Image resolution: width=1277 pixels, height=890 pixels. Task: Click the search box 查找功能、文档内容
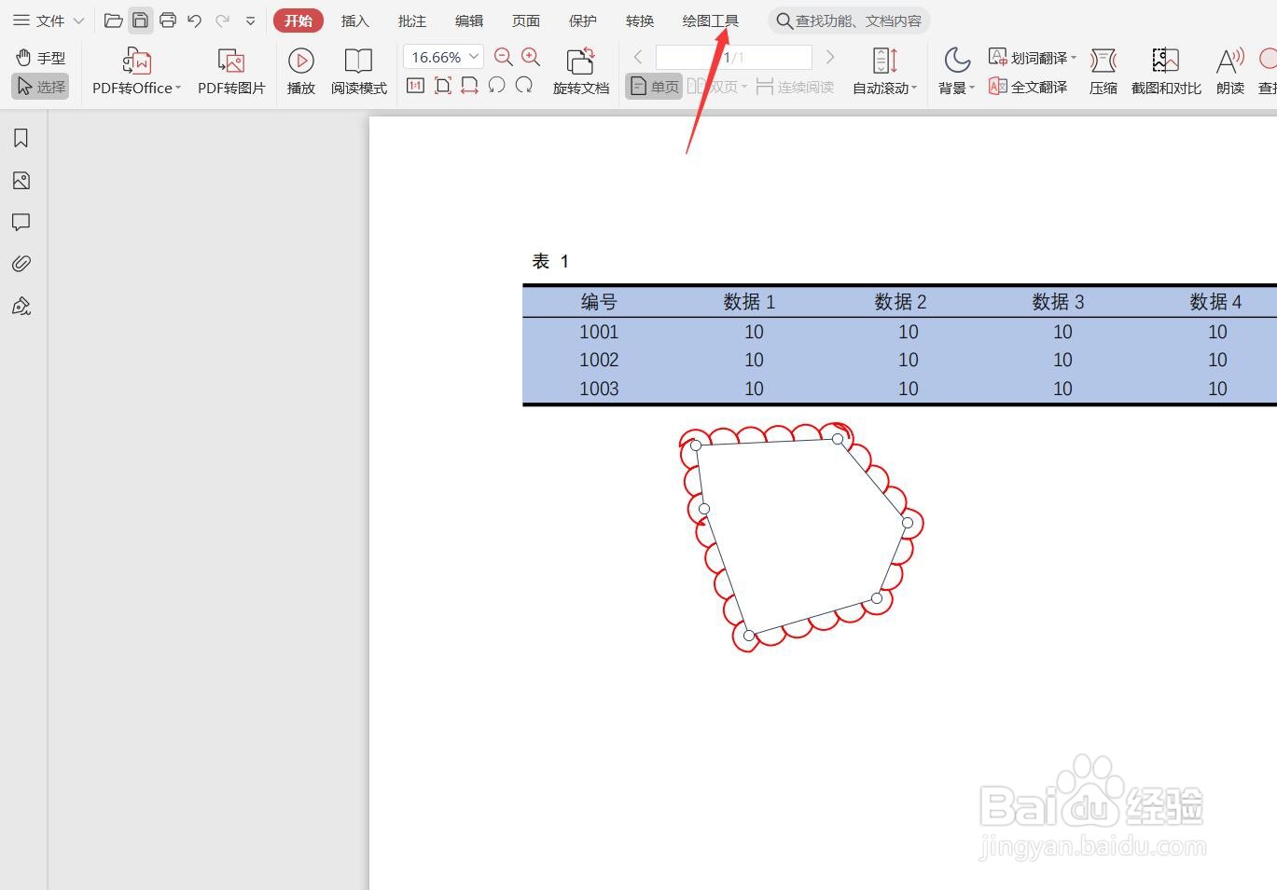point(849,21)
